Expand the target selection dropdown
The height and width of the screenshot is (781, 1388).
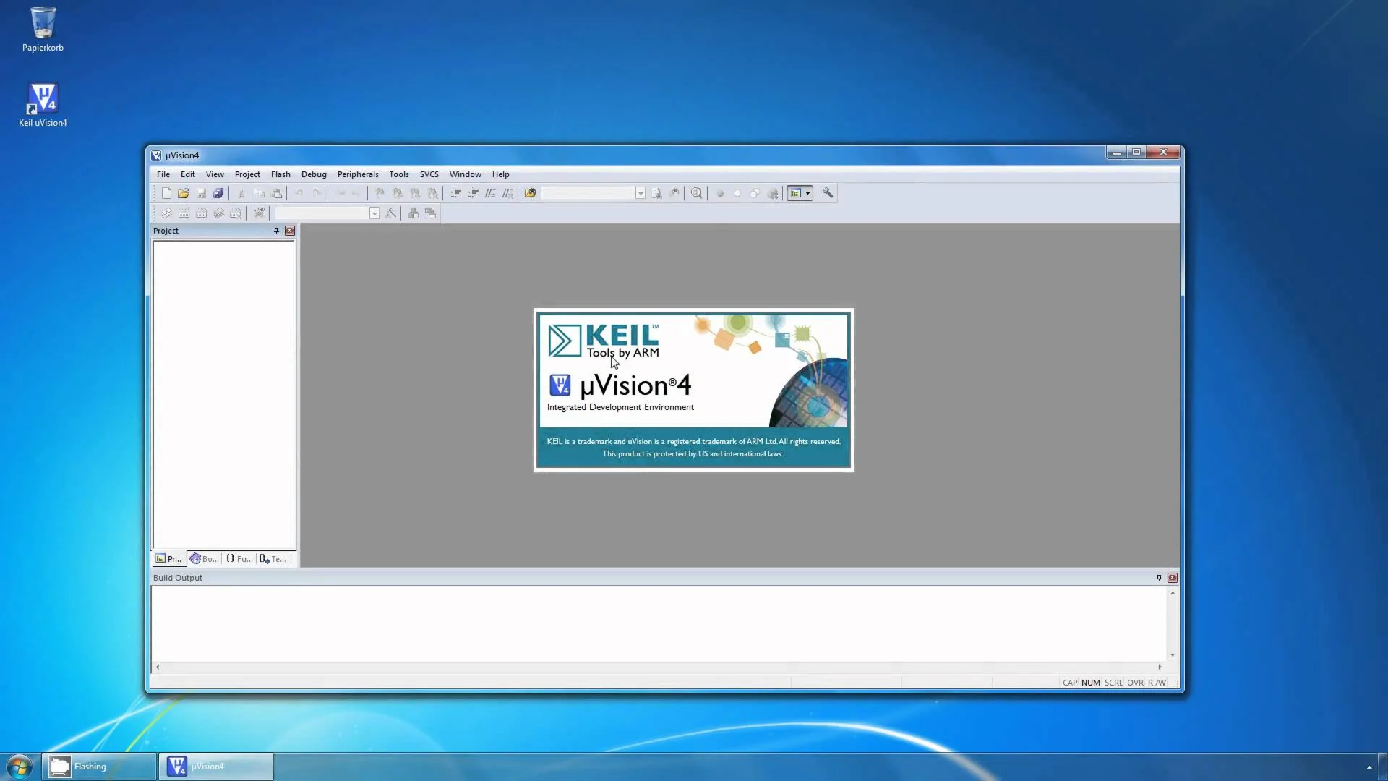[x=374, y=213]
